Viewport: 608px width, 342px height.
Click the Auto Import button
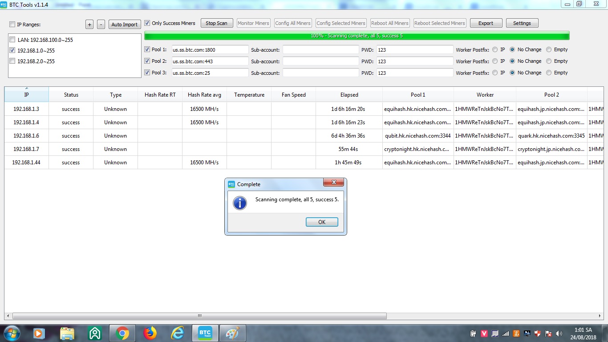[124, 24]
